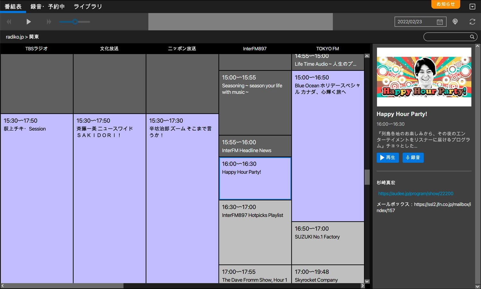Click the Happy Hour Party thumbnail image
This screenshot has width=481, height=289.
point(424,77)
